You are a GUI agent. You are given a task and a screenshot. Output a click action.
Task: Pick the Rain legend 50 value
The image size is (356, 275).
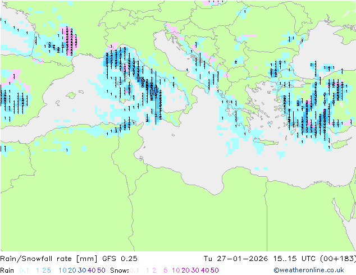tap(101, 271)
